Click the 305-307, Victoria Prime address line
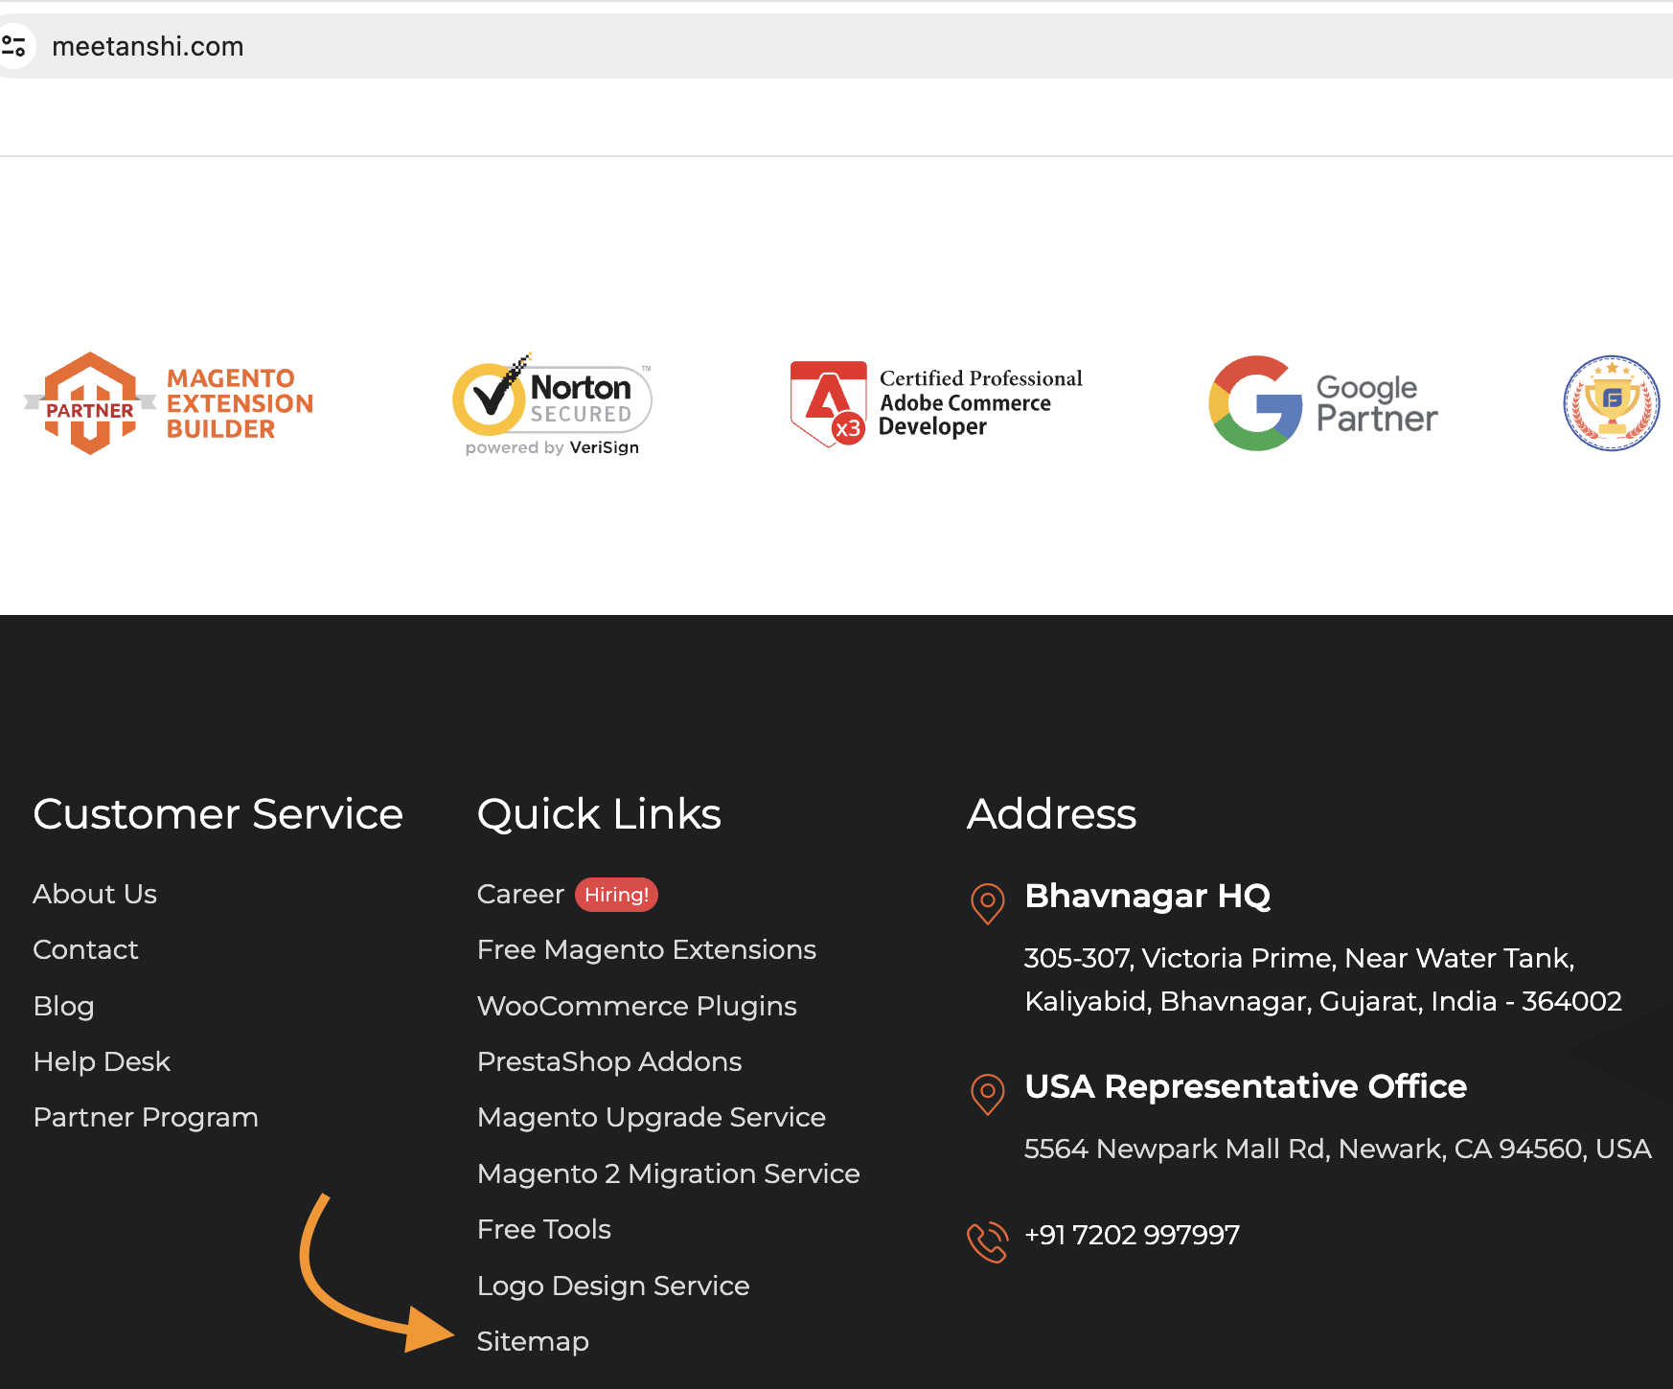Viewport: 1673px width, 1389px height. [1299, 958]
